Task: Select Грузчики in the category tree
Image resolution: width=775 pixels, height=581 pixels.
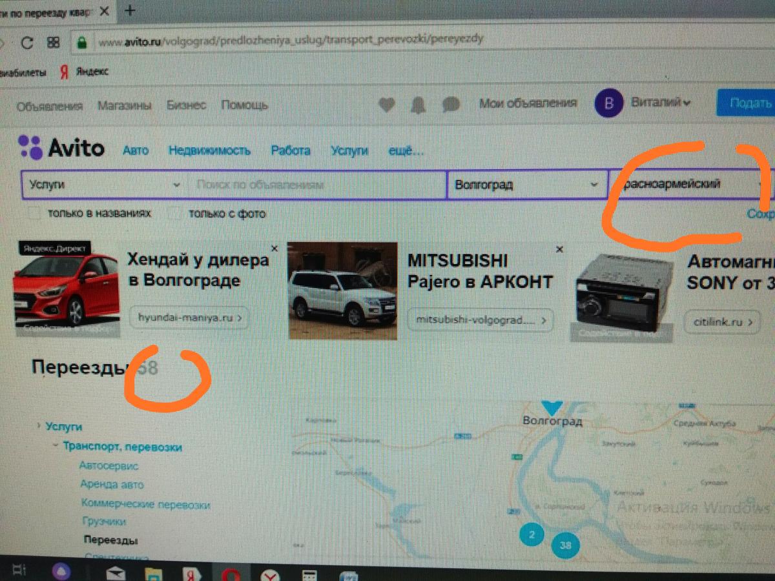Action: point(104,521)
